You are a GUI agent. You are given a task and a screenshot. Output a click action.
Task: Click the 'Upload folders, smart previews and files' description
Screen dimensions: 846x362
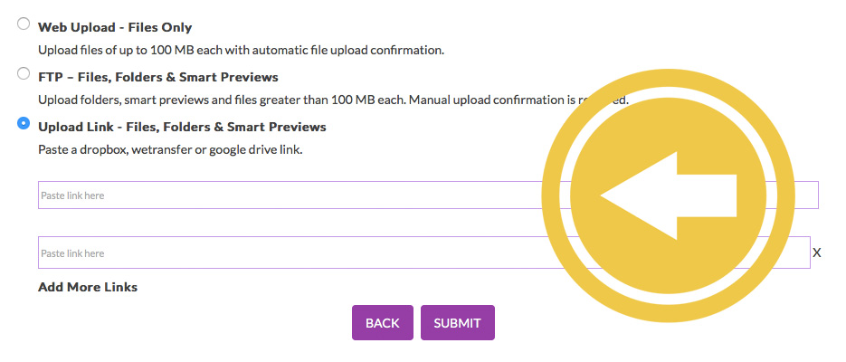(333, 100)
